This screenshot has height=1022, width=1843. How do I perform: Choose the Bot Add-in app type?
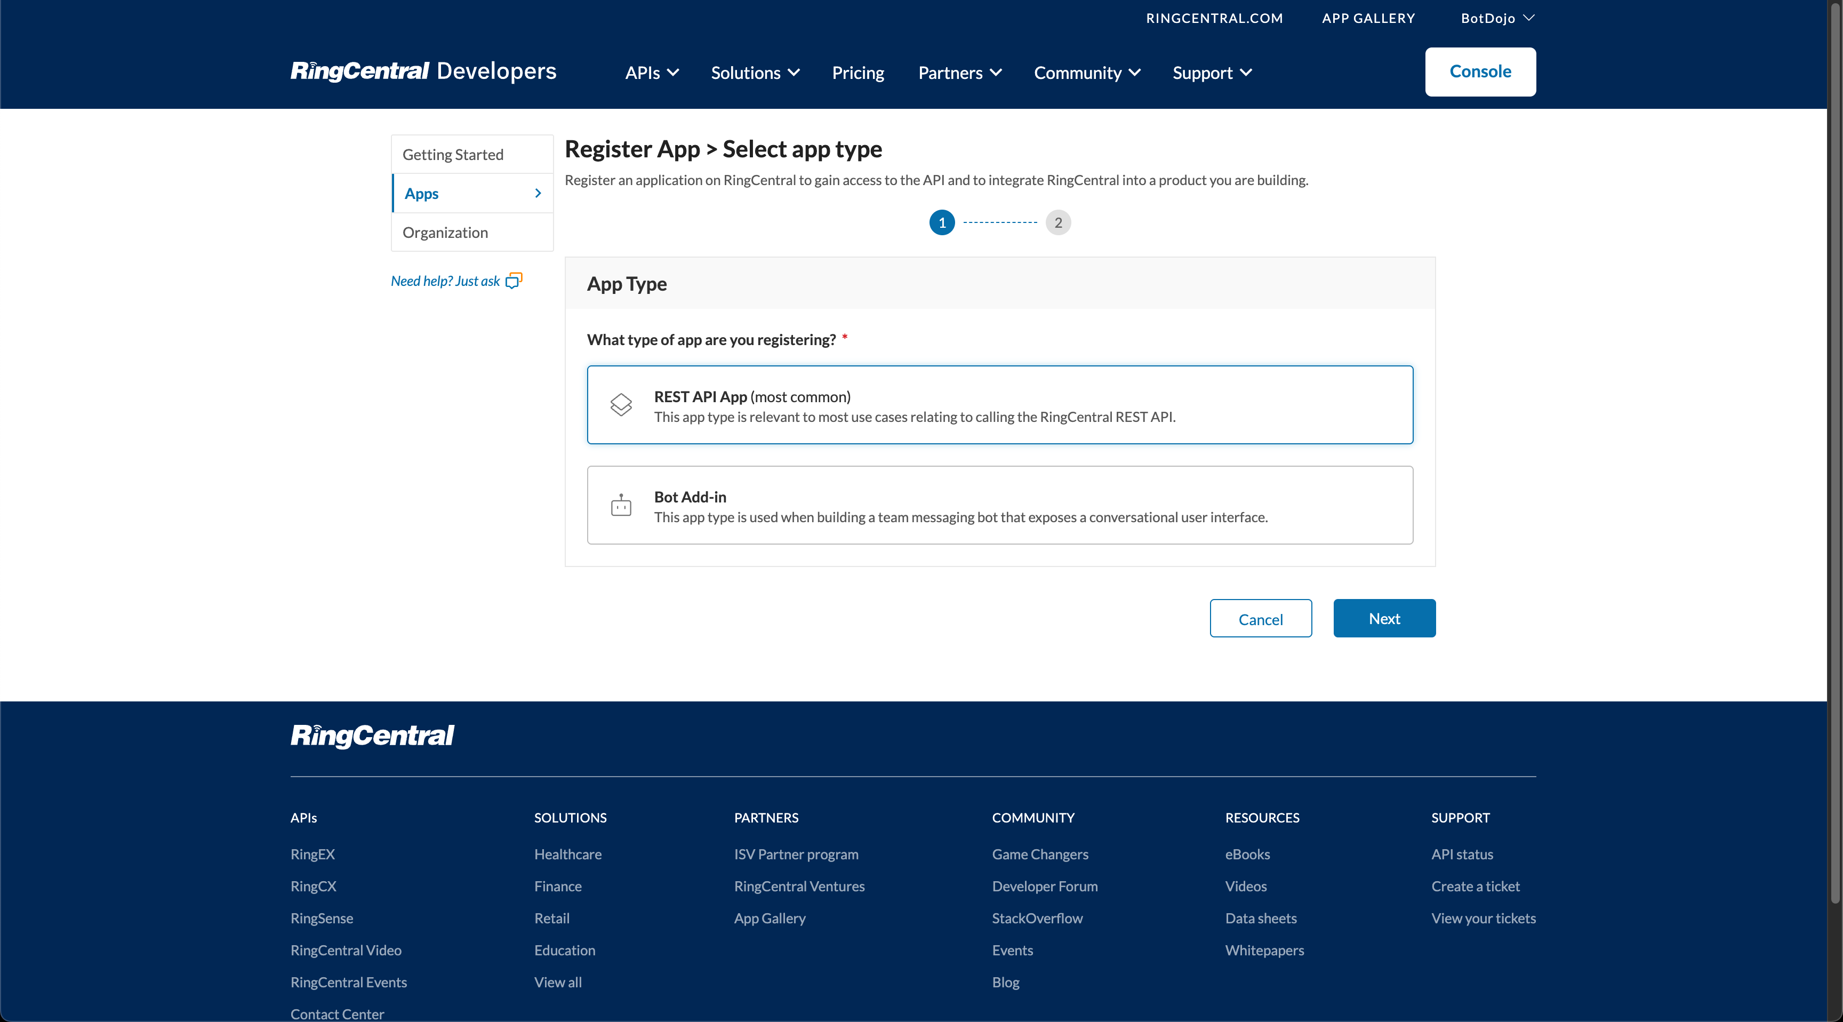(x=999, y=505)
